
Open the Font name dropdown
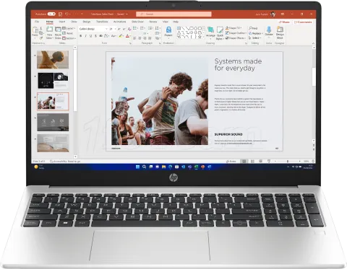pyautogui.click(x=106, y=29)
